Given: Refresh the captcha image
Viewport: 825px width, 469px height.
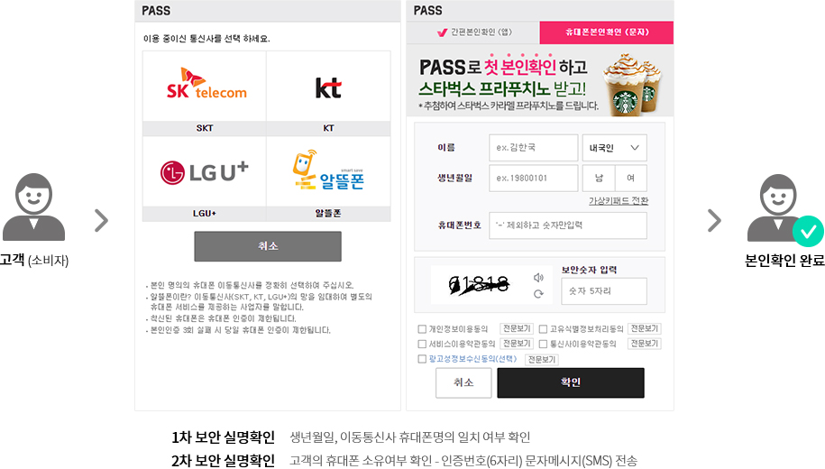Looking at the screenshot, I should click(538, 294).
